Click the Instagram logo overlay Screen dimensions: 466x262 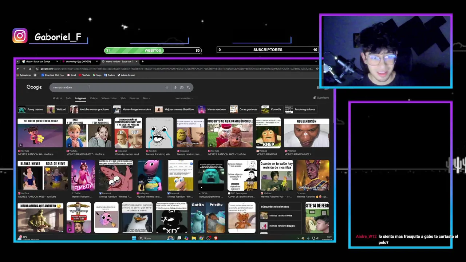point(20,36)
